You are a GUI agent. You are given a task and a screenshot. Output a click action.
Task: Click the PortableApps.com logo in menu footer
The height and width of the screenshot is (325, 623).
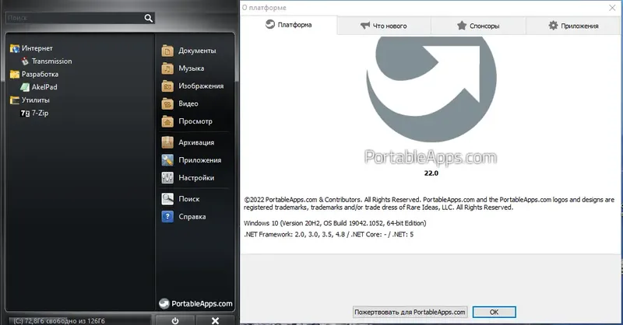click(x=164, y=303)
